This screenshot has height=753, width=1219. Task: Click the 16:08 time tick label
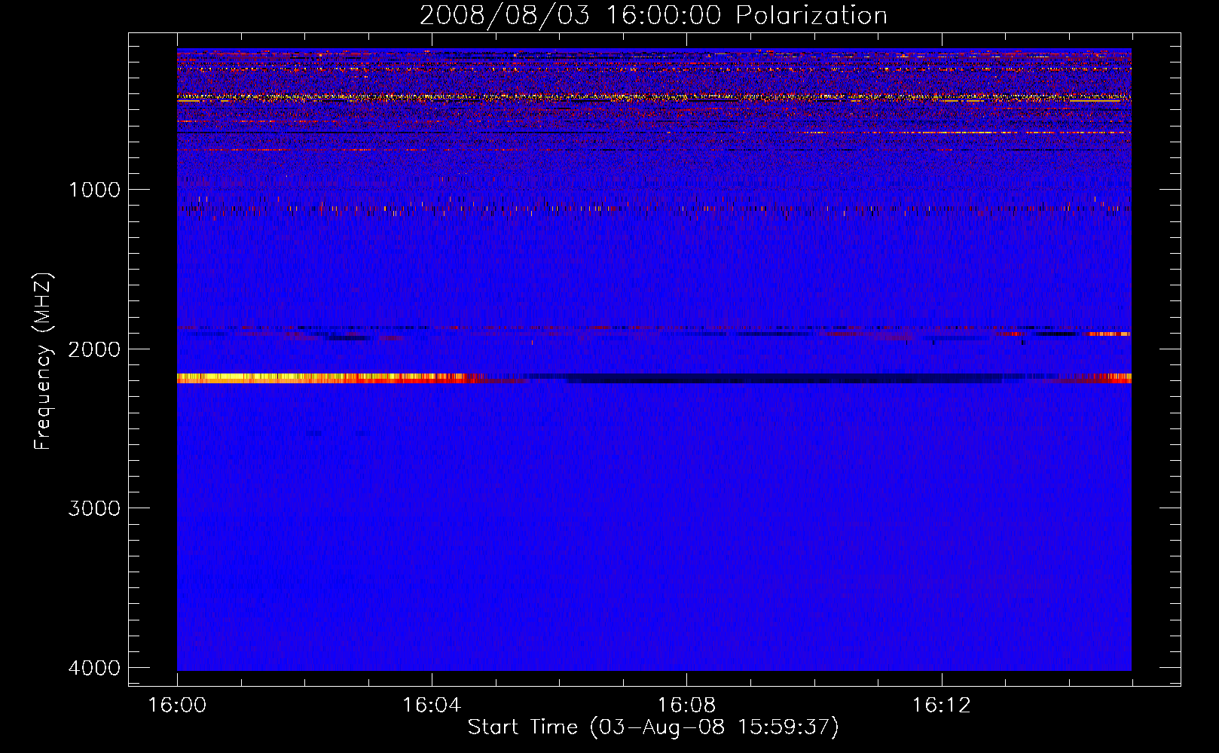(686, 706)
